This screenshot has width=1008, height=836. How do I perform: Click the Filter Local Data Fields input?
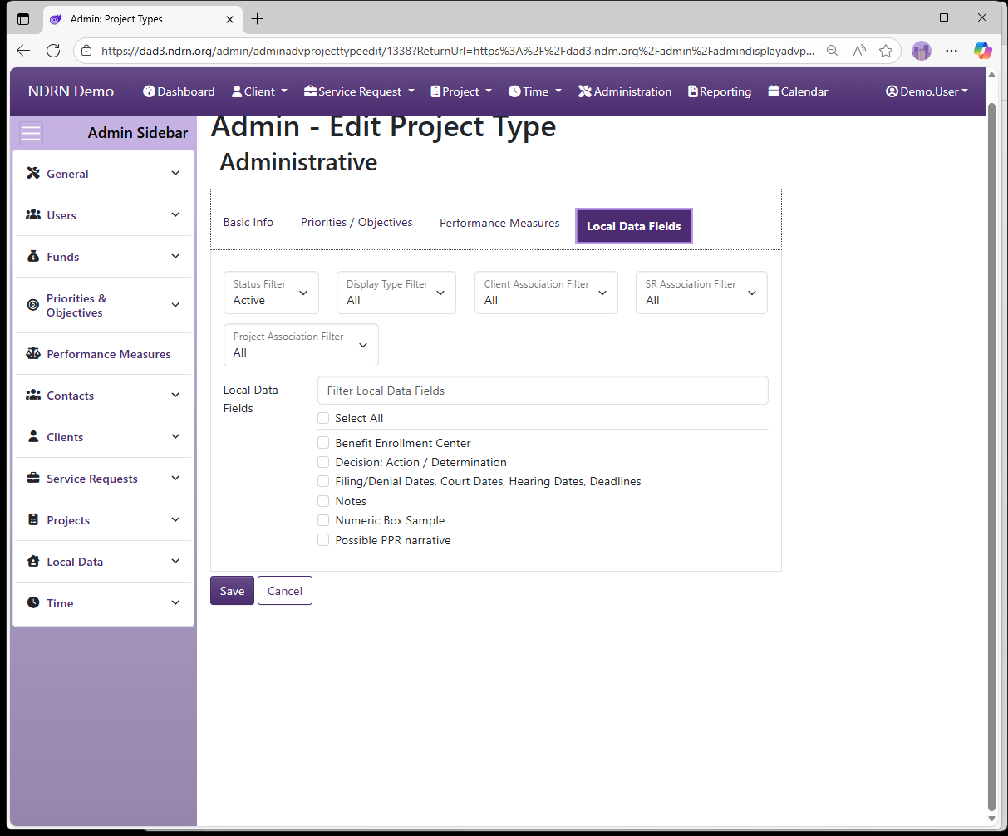click(x=543, y=391)
